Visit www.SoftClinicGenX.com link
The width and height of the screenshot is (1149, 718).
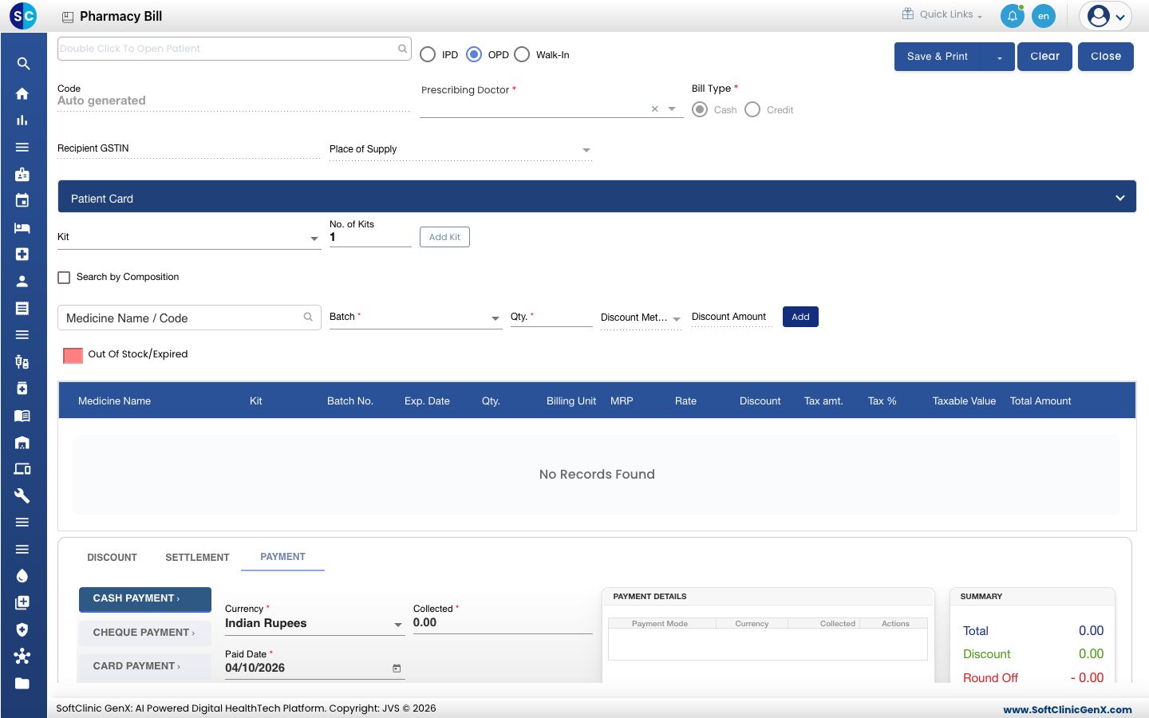1068,709
